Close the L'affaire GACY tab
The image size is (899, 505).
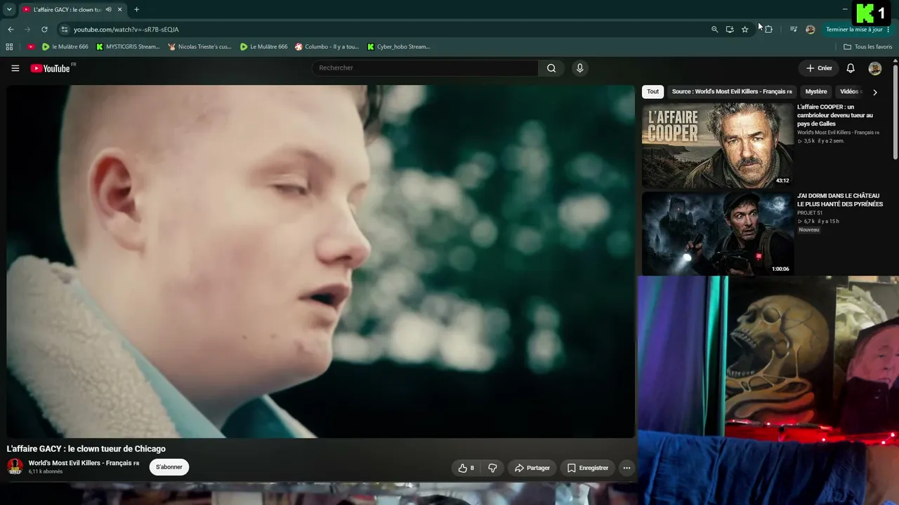[x=120, y=10]
